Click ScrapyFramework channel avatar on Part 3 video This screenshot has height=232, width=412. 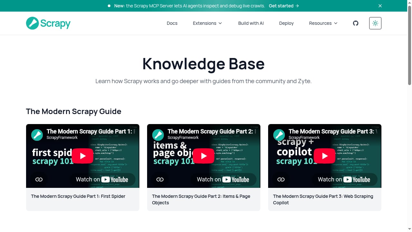click(x=279, y=135)
